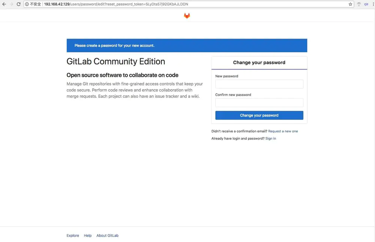Click the 'Please create a password' banner text
This screenshot has width=375, height=242.
point(114,45)
